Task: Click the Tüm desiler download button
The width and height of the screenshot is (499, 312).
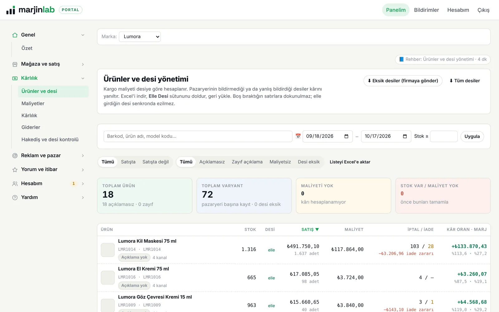Action: (465, 81)
